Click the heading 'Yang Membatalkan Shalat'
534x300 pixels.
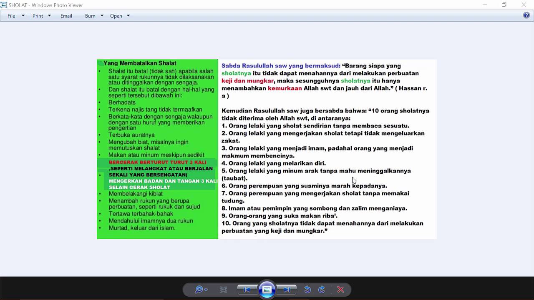(140, 63)
